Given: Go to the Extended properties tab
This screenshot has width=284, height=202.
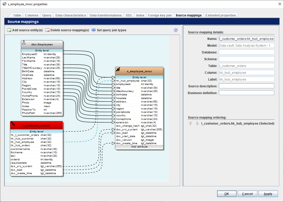Looking at the screenshot, I should (220, 15).
